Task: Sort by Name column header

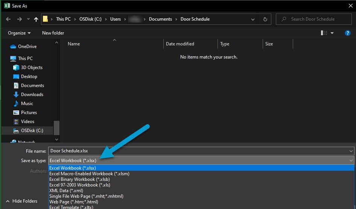Action: click(x=74, y=44)
